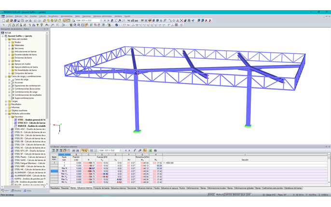Click the last icon in the results table toolbar
This screenshot has width=331, height=207.
(x=155, y=151)
